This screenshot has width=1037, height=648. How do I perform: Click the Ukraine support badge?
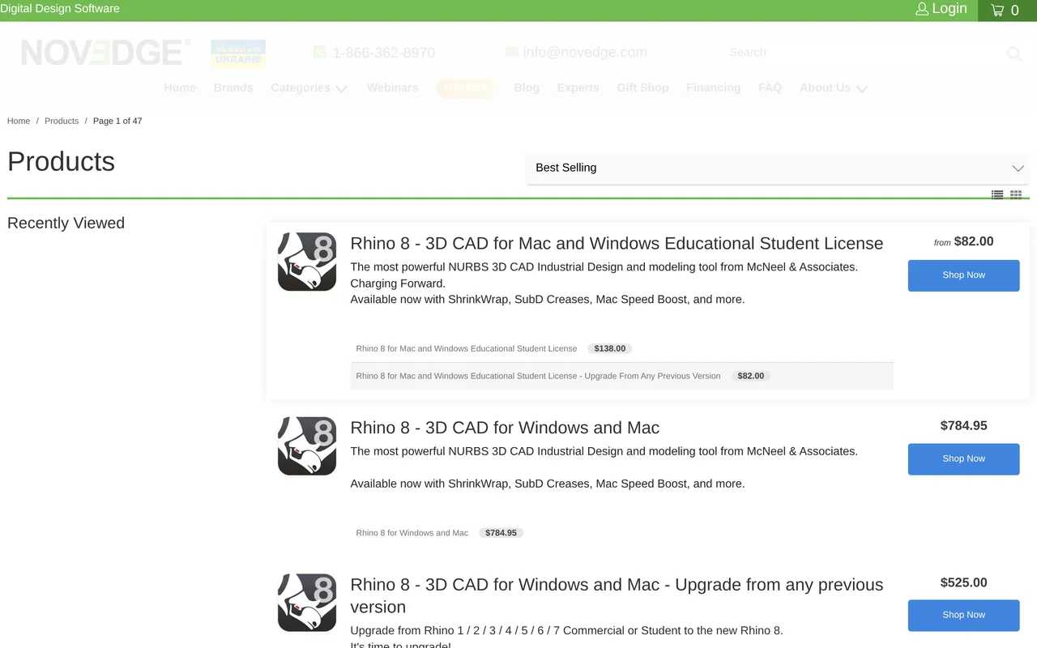click(238, 53)
